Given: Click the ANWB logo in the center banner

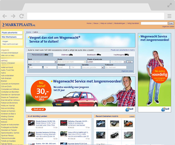Looking at the screenshot, I should pyautogui.click(x=129, y=109).
